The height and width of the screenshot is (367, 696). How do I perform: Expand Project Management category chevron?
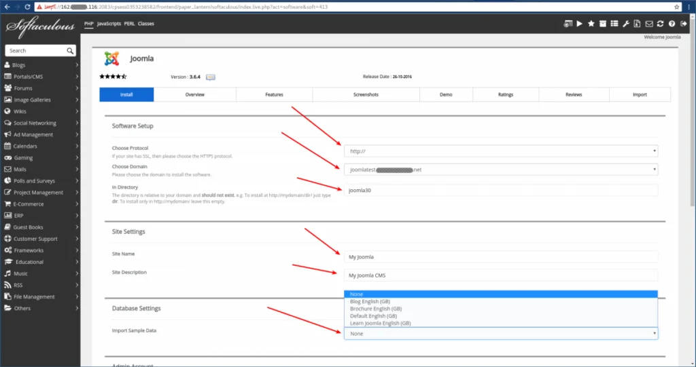(77, 193)
